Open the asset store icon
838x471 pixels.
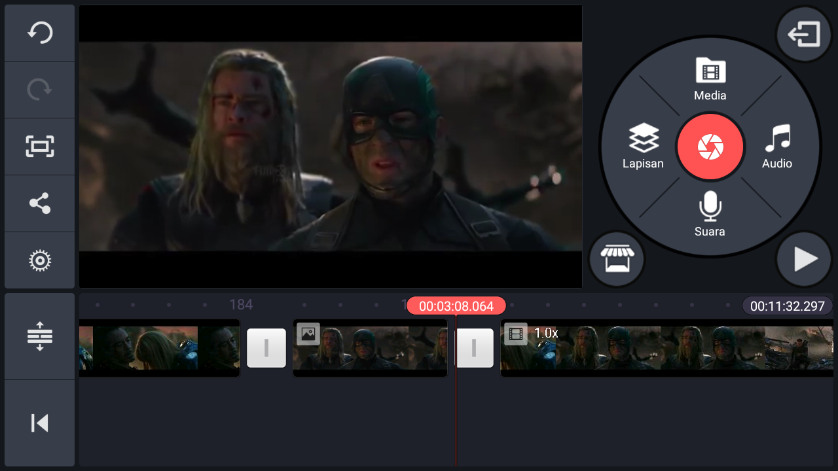click(617, 260)
